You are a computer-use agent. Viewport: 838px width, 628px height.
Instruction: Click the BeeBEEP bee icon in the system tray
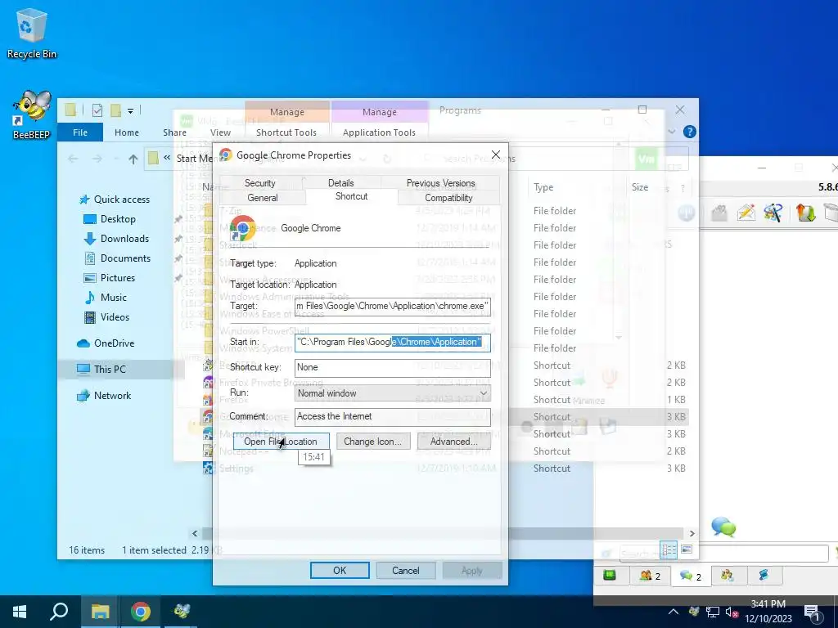pos(694,612)
